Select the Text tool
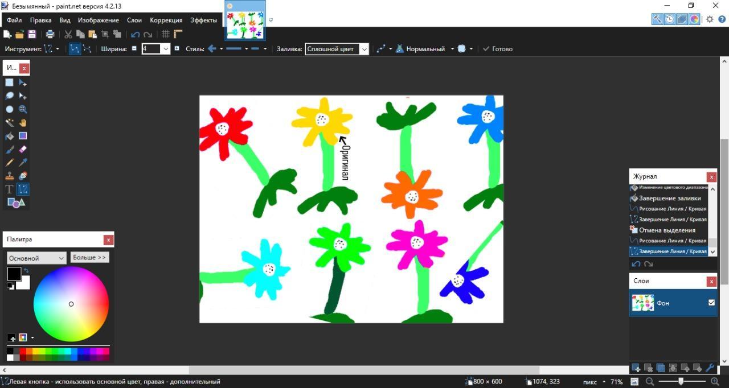Image resolution: width=729 pixels, height=388 pixels. pyautogui.click(x=10, y=189)
